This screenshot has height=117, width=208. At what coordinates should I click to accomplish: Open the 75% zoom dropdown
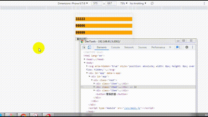point(123,4)
